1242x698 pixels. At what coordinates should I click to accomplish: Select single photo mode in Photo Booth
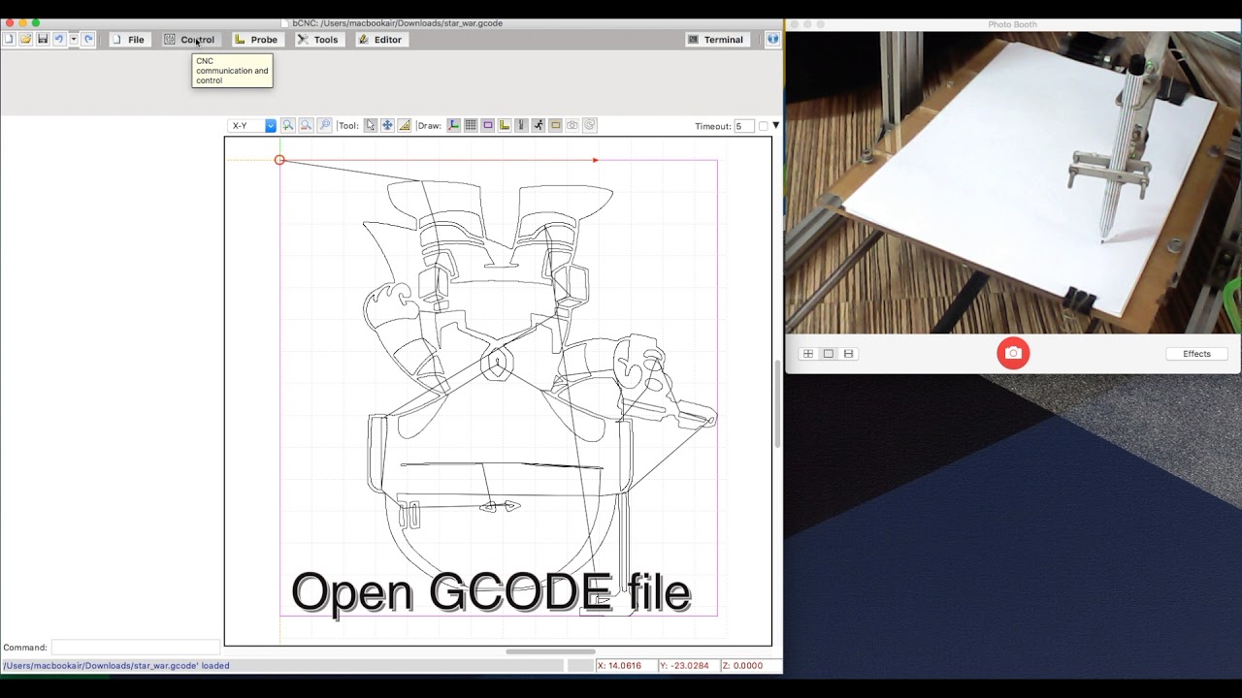[x=828, y=354]
